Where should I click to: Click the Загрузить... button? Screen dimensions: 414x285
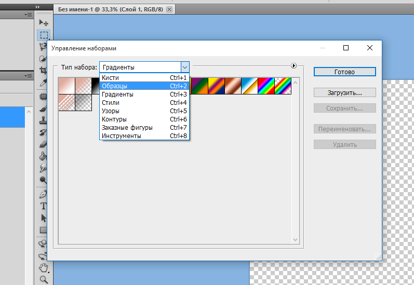click(344, 92)
